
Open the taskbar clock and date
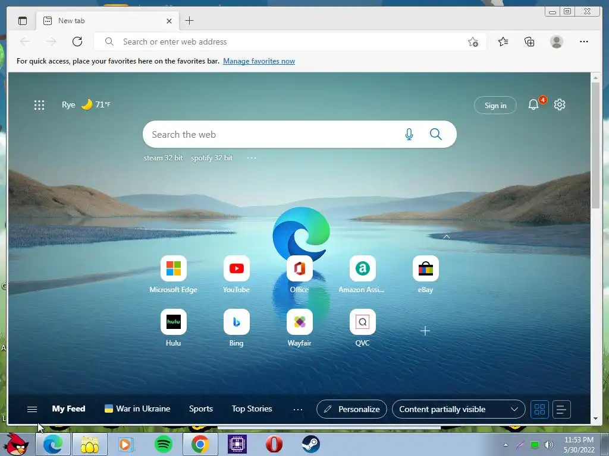pyautogui.click(x=579, y=445)
